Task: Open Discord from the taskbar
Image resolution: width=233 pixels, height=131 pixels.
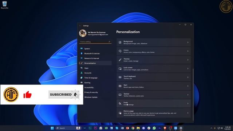Action: click(143, 128)
